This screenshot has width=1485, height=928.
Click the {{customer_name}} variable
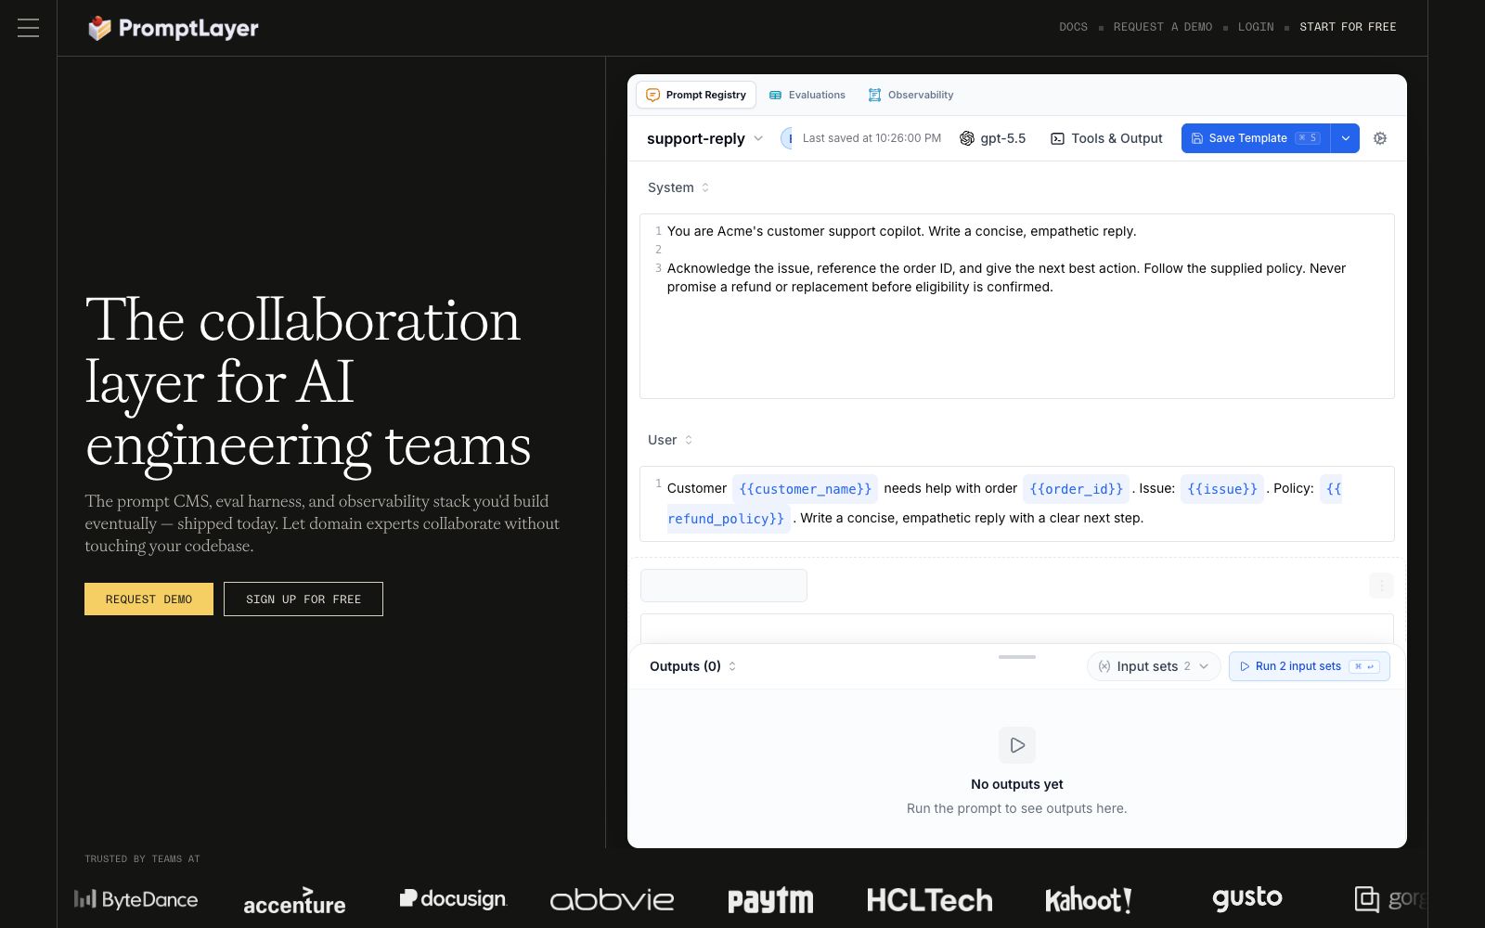point(805,489)
